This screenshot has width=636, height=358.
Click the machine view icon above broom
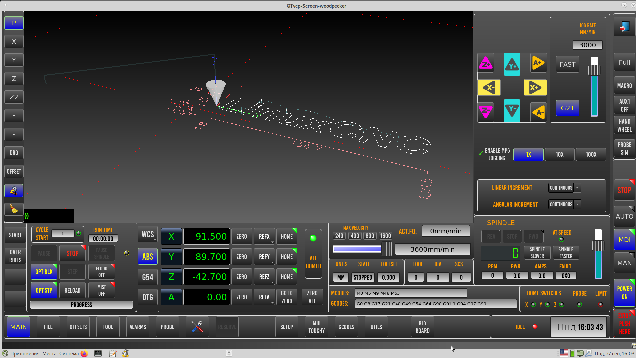tap(14, 191)
